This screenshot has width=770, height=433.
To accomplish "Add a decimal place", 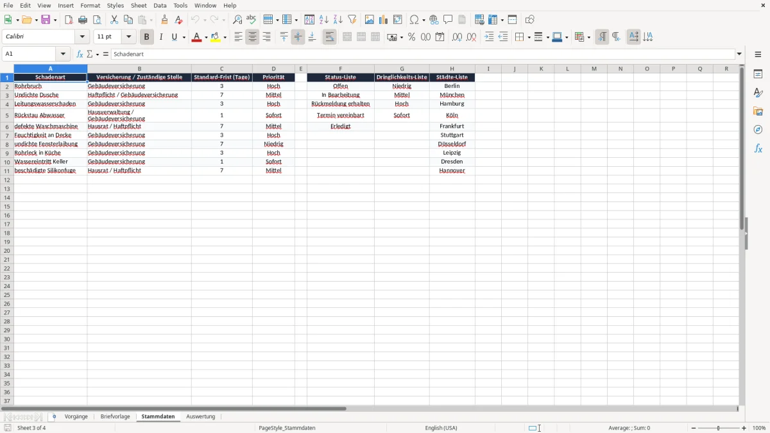I will [x=457, y=37].
